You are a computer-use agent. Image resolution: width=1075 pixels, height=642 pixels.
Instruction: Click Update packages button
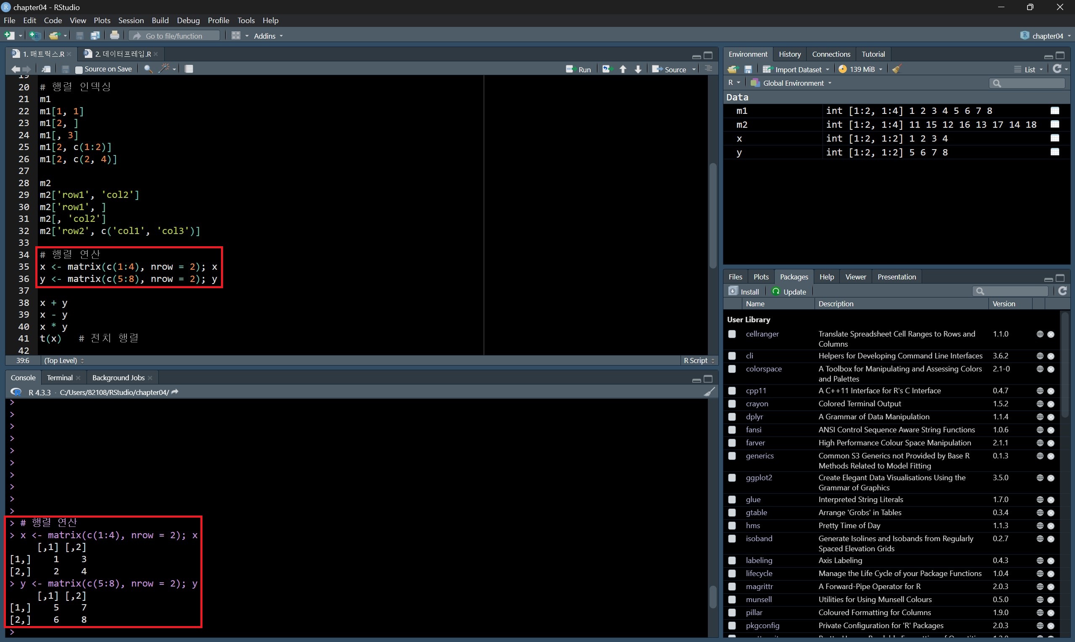click(x=789, y=292)
